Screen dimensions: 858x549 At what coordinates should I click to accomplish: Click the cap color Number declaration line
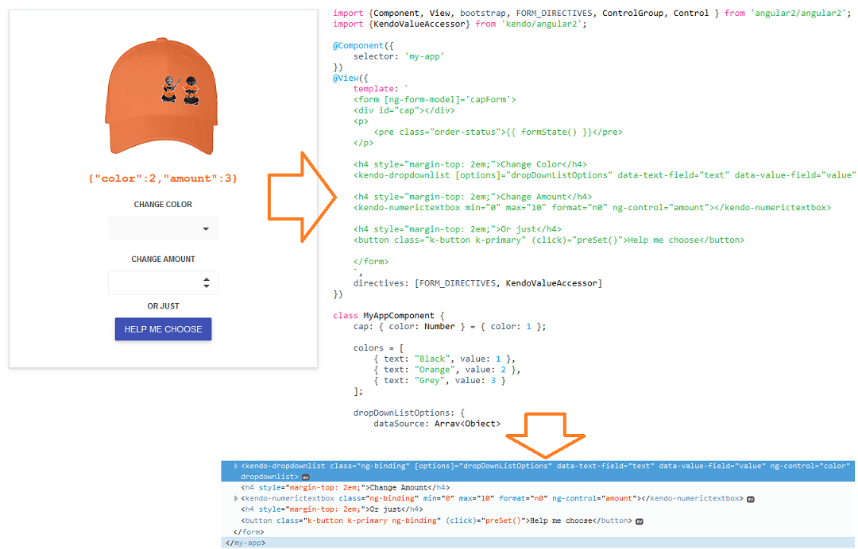(x=450, y=327)
